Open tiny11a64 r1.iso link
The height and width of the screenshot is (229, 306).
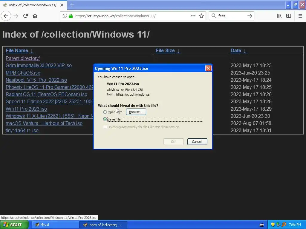point(22,131)
